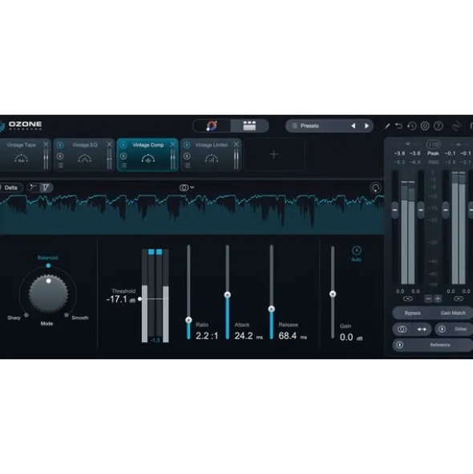This screenshot has height=474, width=473.
Task: Open the Vintage EQ module preset list icon
Action: [x=61, y=165]
